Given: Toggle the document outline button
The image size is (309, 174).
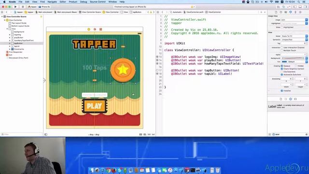Looking at the screenshot, I should coord(46,134).
